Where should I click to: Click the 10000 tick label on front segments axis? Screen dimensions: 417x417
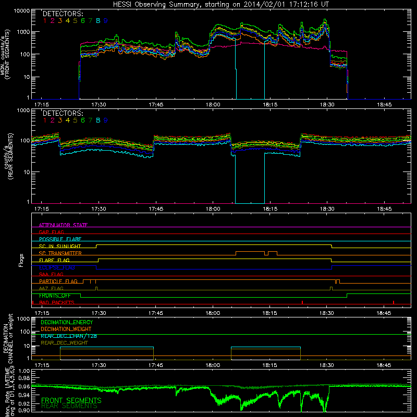pos(21,10)
